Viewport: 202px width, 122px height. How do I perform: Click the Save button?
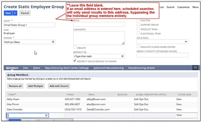point(8,13)
